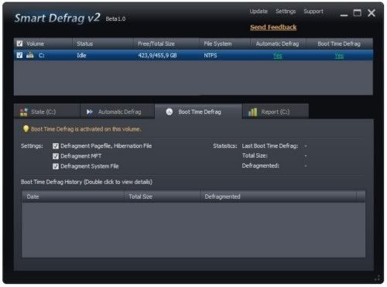Screen dimensions: 387x287
Task: Click the Last Boot Time Defrag statistic label
Action: 270,146
